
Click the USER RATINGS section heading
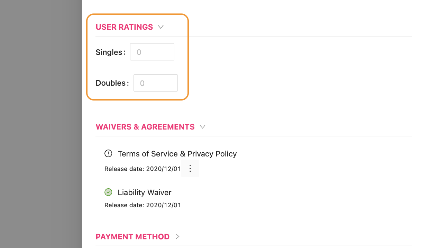tap(124, 27)
